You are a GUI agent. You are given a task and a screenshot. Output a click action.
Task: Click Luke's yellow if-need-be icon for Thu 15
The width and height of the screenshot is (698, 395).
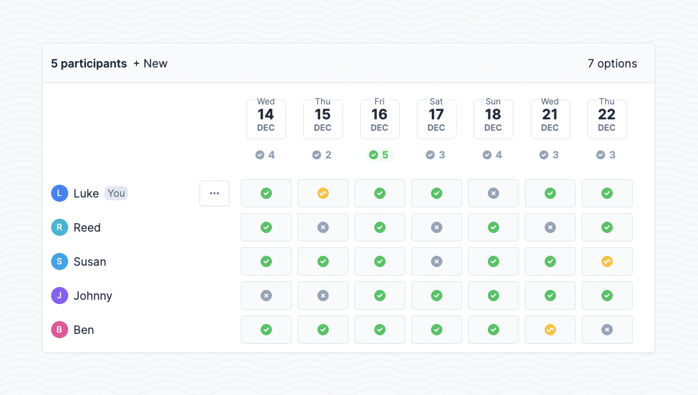coord(323,193)
